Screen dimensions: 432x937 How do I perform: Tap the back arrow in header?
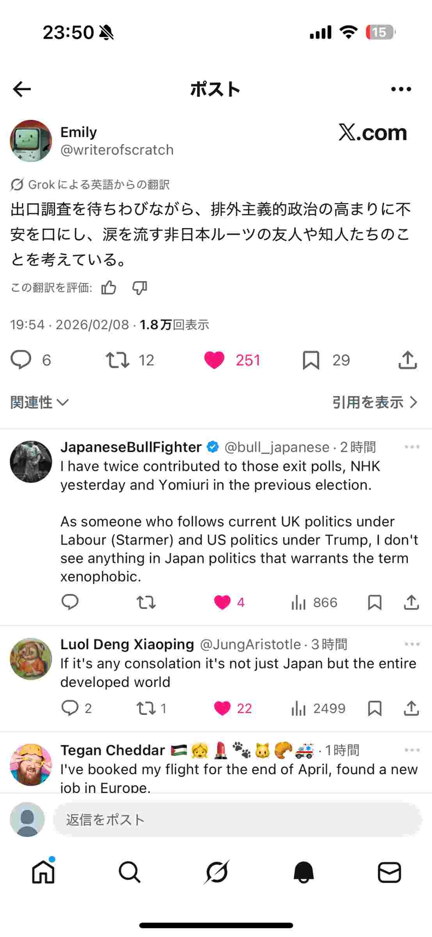pos(22,89)
